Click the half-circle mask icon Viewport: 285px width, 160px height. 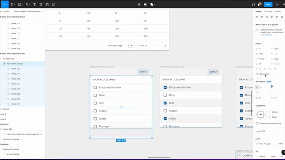pos(146,4)
